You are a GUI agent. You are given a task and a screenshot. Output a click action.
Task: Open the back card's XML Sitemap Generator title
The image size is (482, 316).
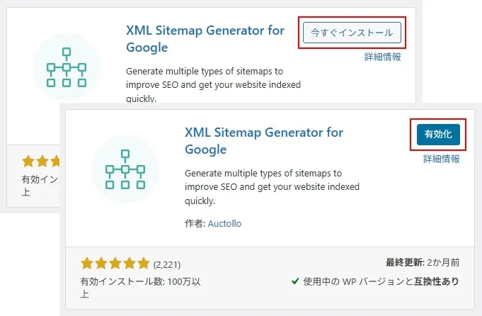205,38
